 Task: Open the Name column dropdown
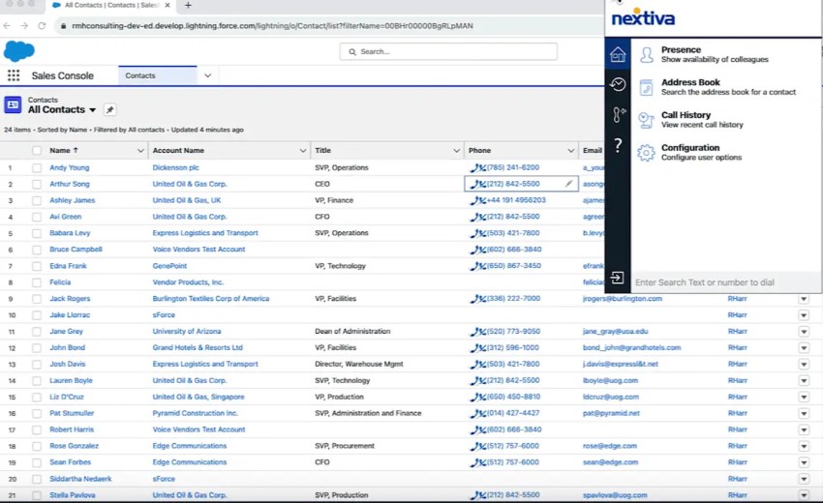coord(140,151)
